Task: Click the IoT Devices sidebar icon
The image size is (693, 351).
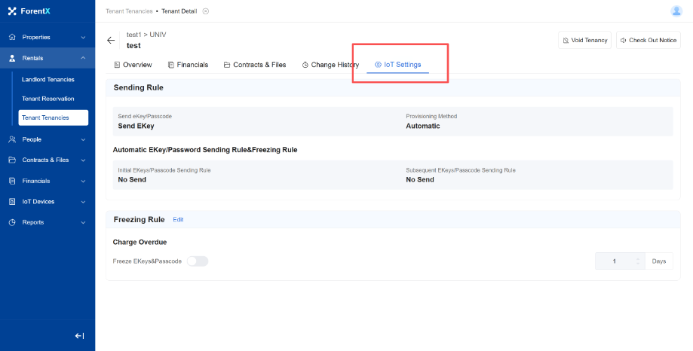Action: (13, 202)
